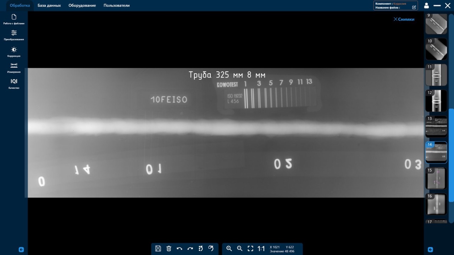Open the База данных tab
The width and height of the screenshot is (454, 255).
click(x=49, y=5)
